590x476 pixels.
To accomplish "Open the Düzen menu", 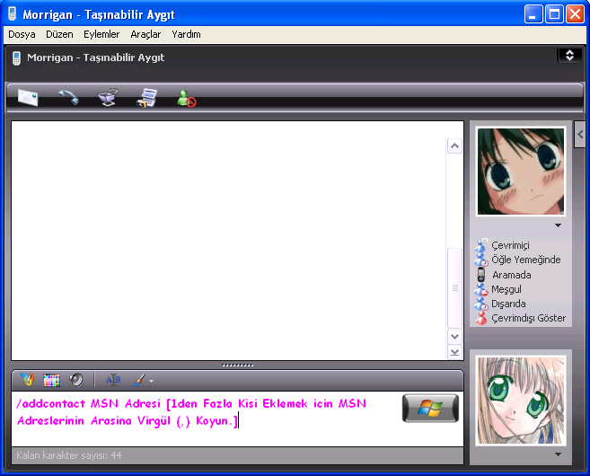I will pyautogui.click(x=59, y=34).
